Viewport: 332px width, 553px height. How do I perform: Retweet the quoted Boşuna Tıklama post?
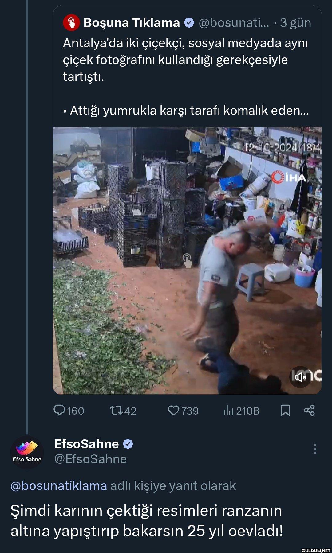[117, 410]
